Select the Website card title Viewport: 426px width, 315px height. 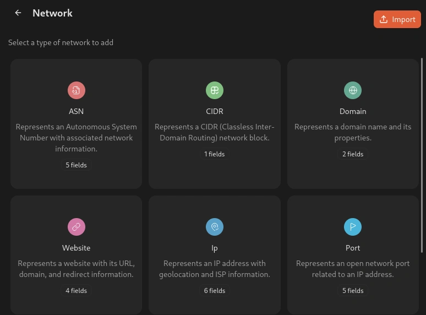77,248
